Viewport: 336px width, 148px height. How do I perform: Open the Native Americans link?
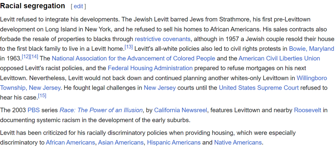pyautogui.click(x=238, y=142)
